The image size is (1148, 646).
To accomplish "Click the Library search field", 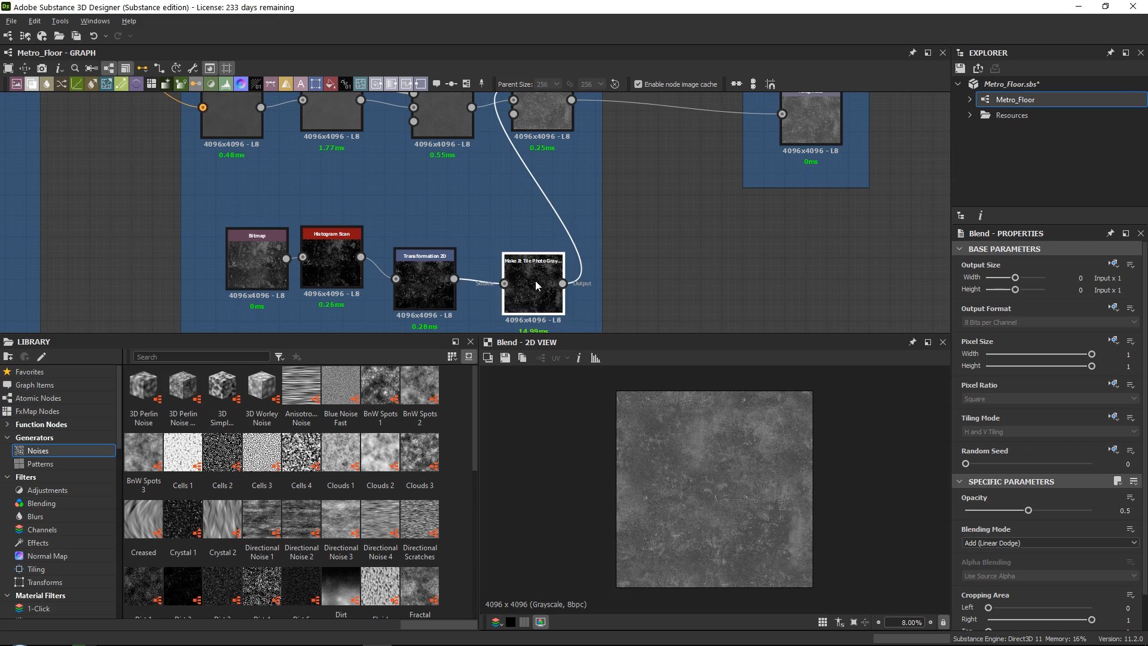I will click(x=201, y=357).
